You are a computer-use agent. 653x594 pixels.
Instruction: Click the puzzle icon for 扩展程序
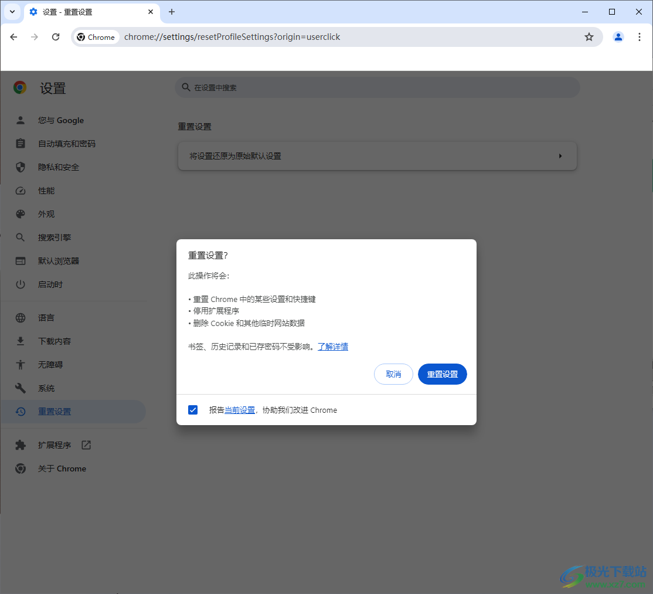pyautogui.click(x=21, y=445)
